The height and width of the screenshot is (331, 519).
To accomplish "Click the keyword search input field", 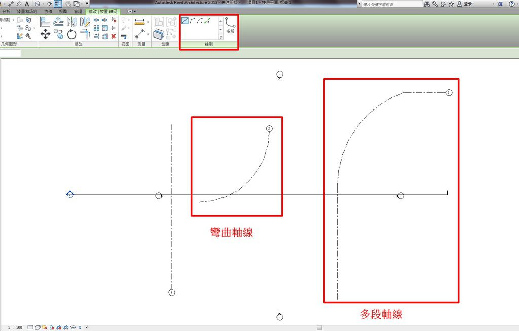I will (x=392, y=4).
